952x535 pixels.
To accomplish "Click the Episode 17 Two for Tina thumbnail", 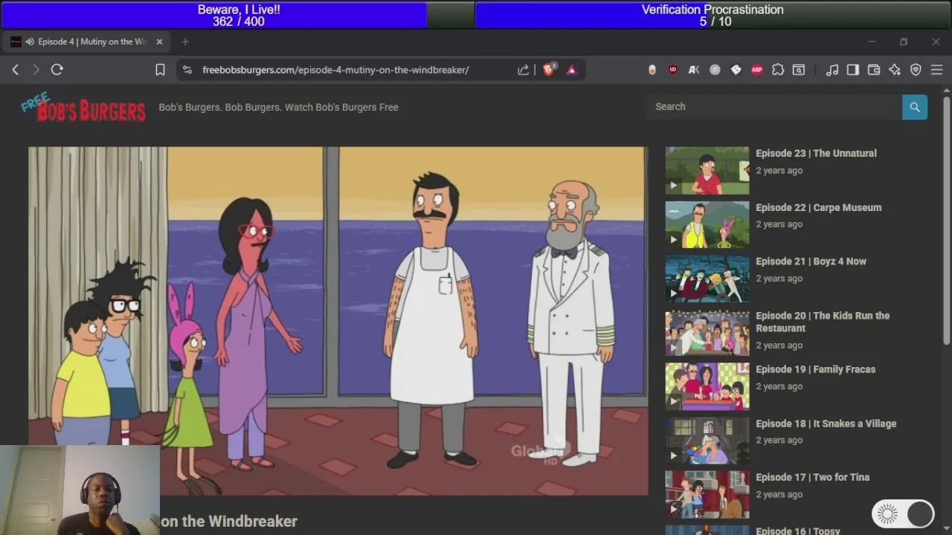I will coord(707,494).
